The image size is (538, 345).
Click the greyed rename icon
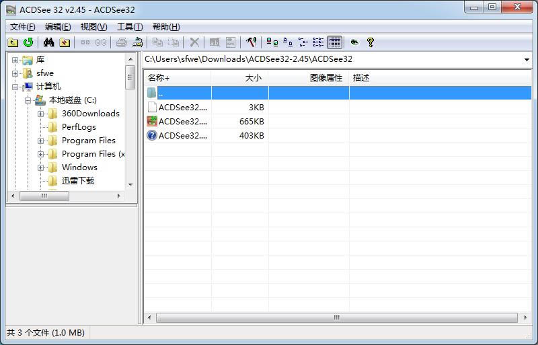tap(215, 42)
